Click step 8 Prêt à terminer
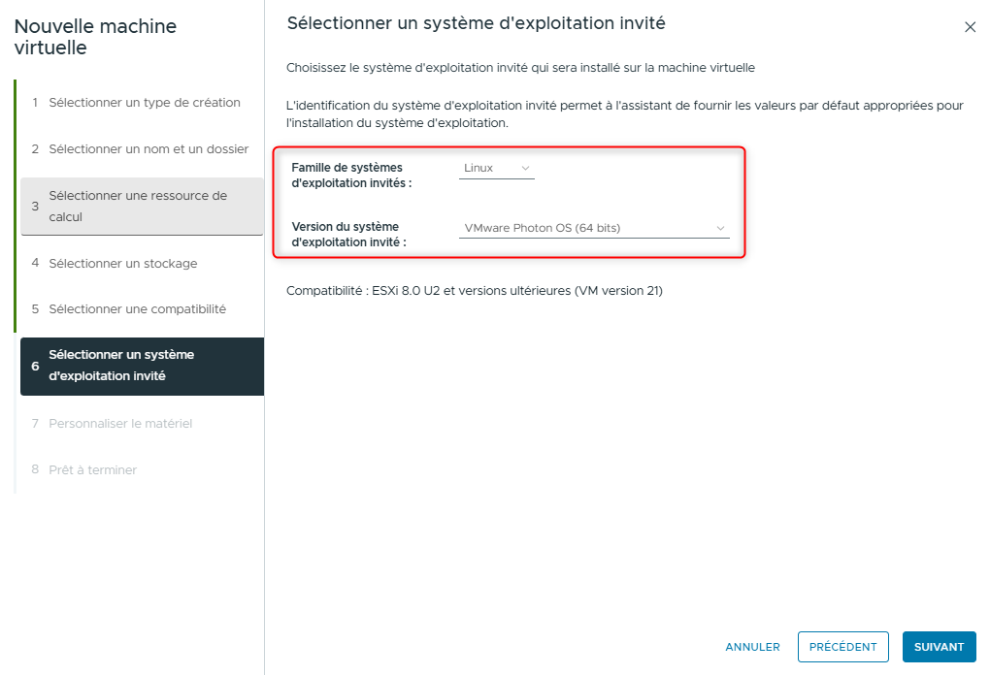This screenshot has width=990, height=675. point(92,470)
